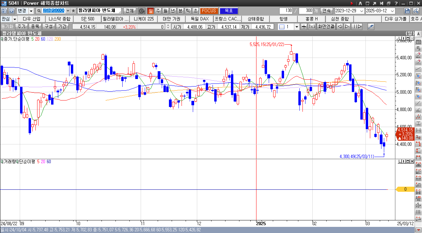Toggle the FOCUS button

coord(209,11)
